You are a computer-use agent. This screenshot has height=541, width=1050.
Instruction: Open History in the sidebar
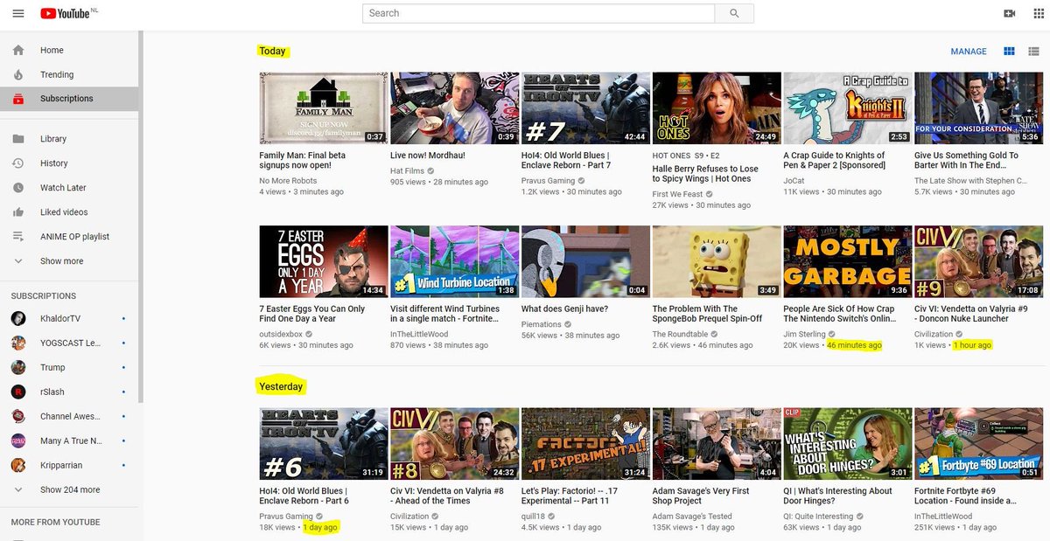pos(69,163)
